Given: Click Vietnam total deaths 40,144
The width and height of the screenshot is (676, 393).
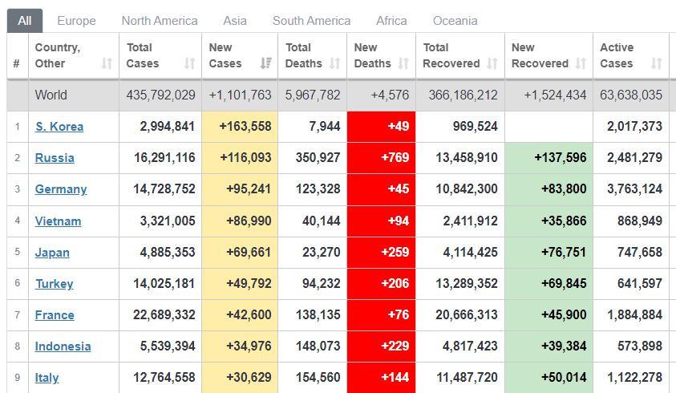Looking at the screenshot, I should tap(322, 221).
